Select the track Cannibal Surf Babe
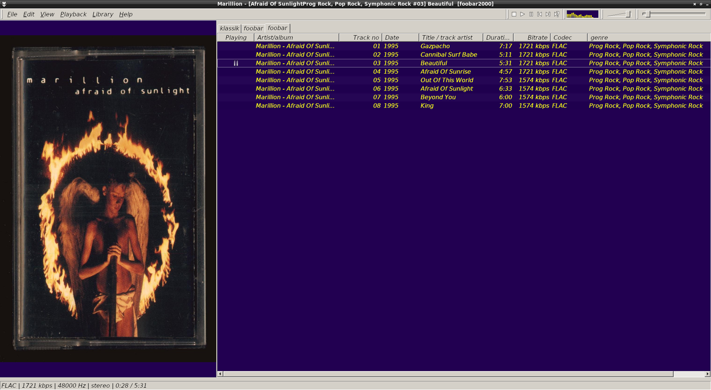 464,54
